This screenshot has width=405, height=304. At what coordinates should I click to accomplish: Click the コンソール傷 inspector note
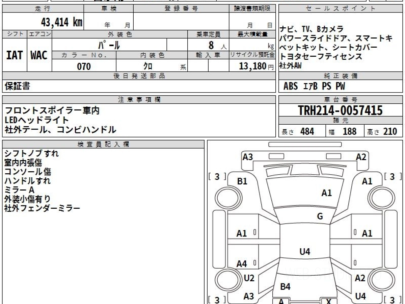coord(28,172)
